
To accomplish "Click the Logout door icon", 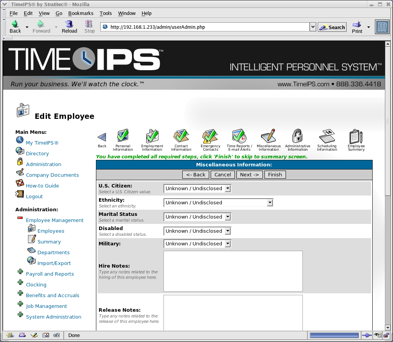I will 20,194.
